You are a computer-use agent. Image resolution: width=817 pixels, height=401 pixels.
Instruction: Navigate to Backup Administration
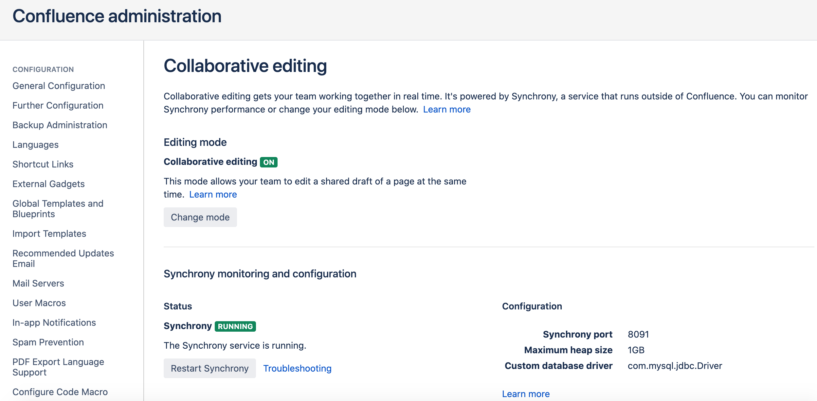click(60, 125)
